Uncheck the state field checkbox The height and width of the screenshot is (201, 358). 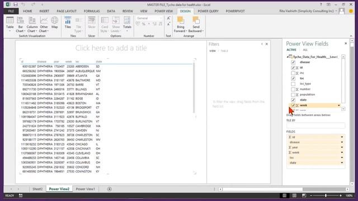(x=293, y=100)
